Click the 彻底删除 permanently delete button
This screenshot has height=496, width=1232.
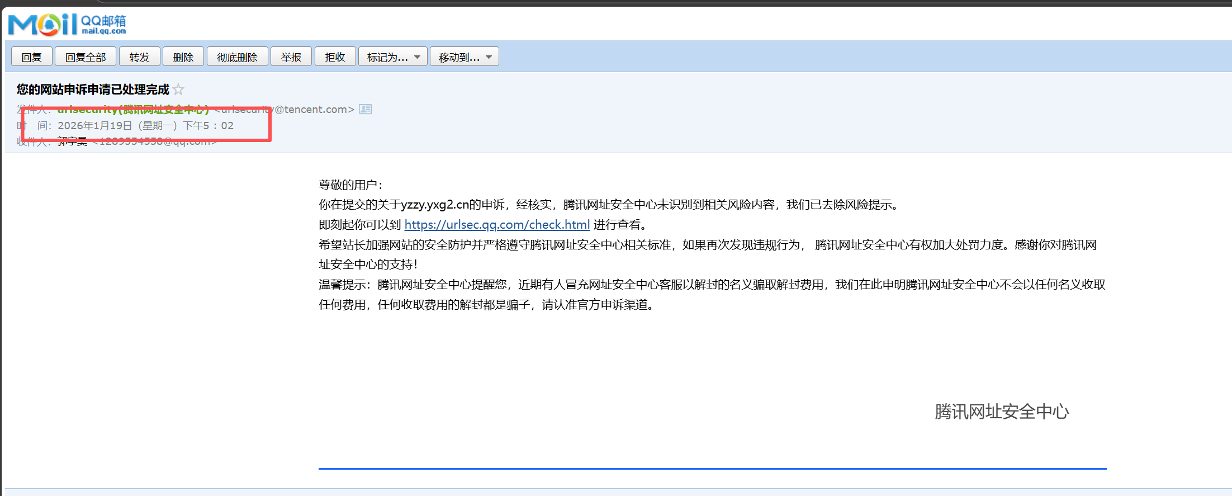tap(238, 57)
